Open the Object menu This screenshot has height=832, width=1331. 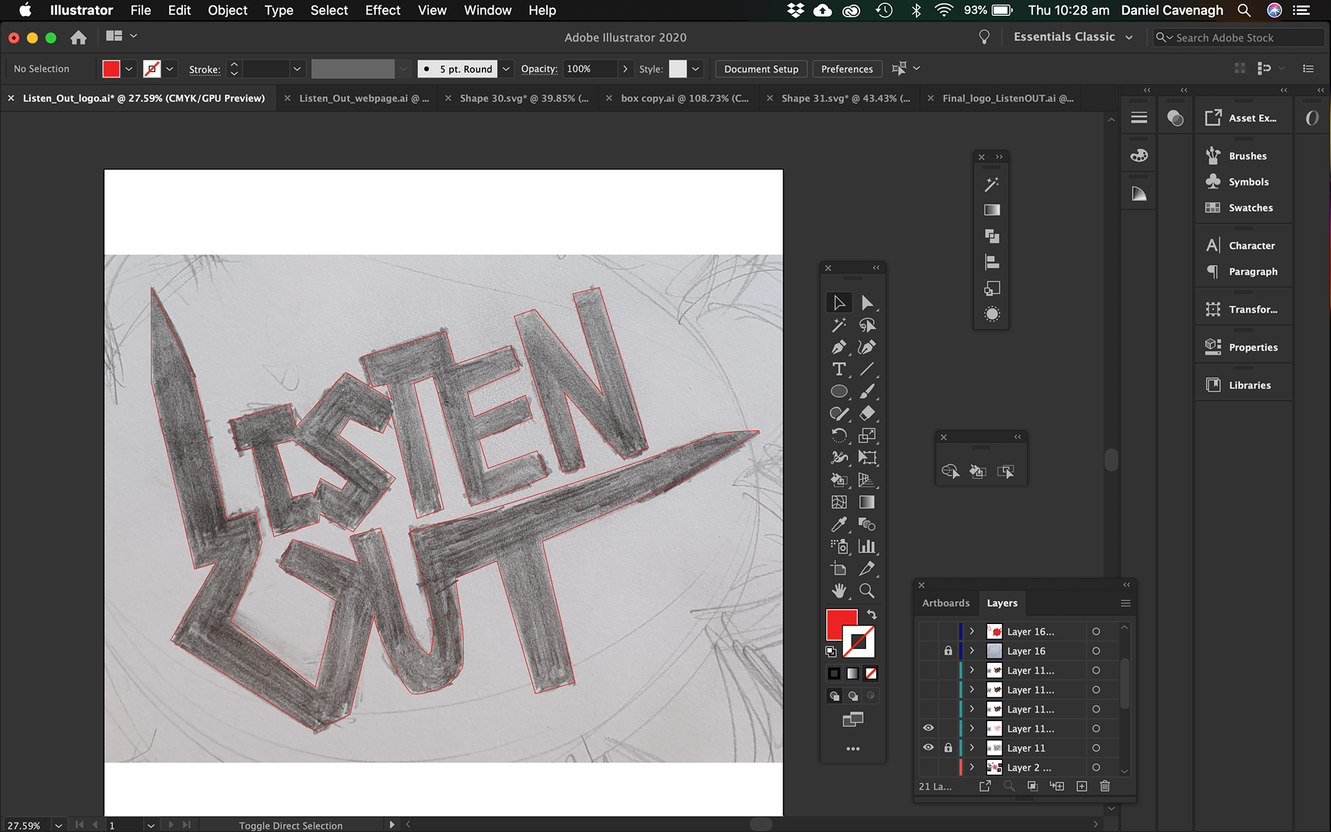[227, 10]
